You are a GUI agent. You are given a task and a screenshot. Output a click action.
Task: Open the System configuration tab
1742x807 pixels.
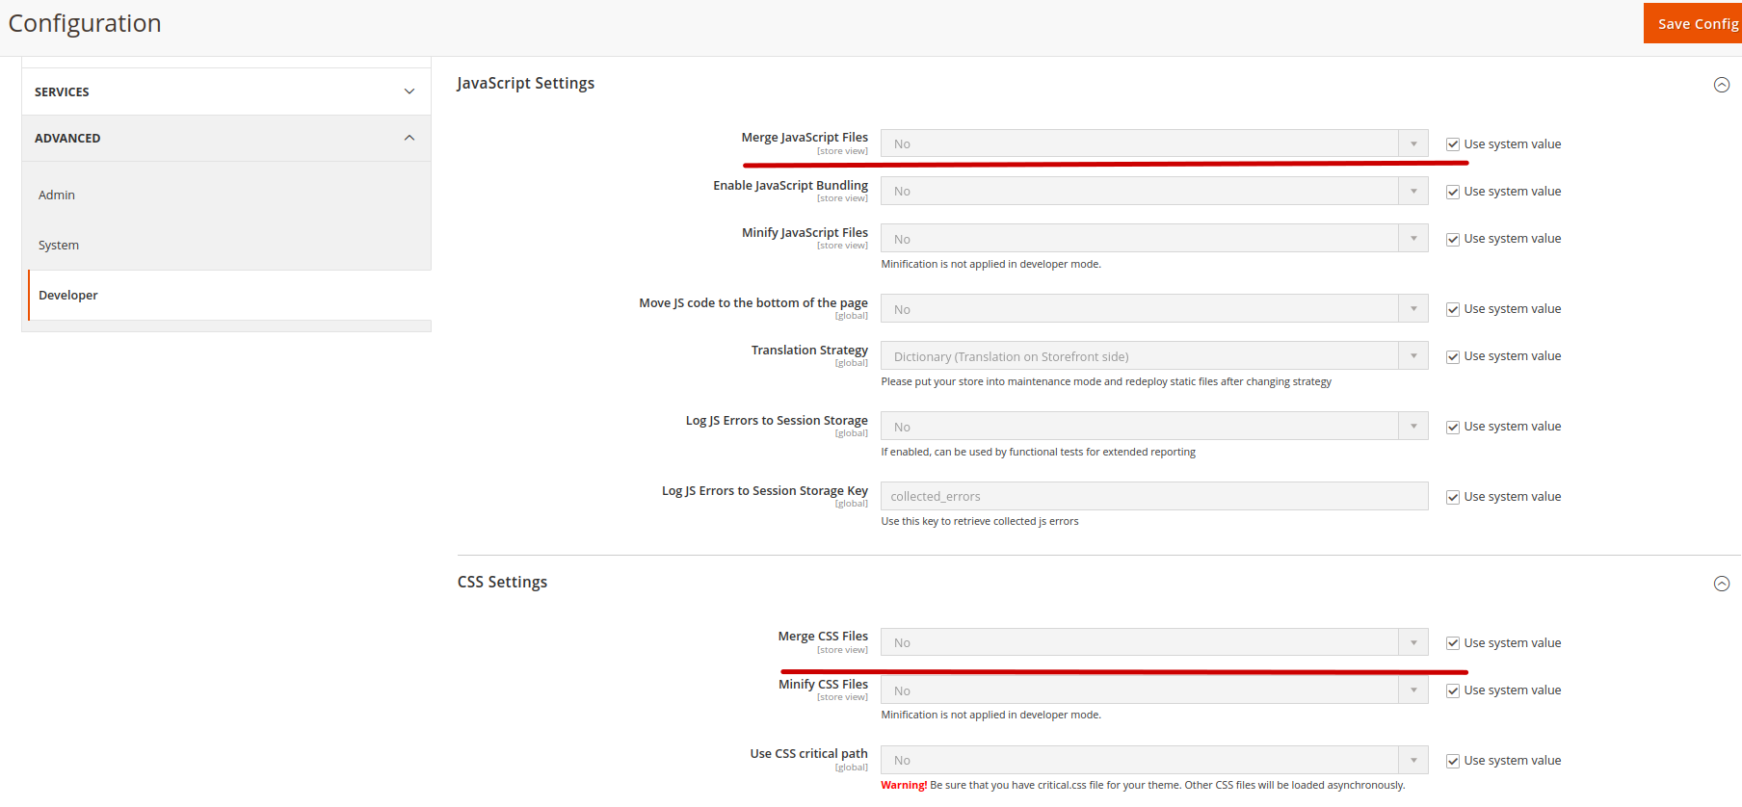point(59,245)
